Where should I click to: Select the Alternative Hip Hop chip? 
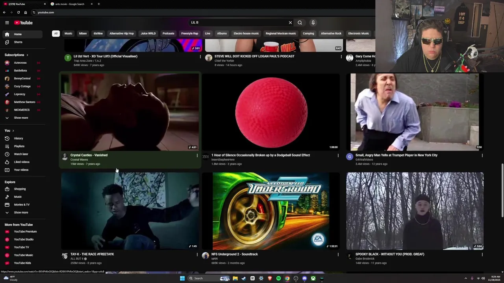point(122,33)
